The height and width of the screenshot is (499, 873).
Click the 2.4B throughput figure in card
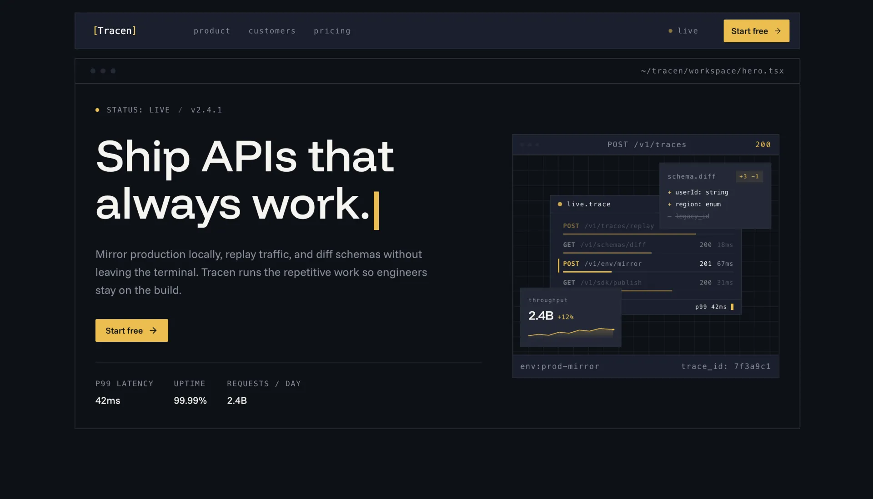point(541,315)
